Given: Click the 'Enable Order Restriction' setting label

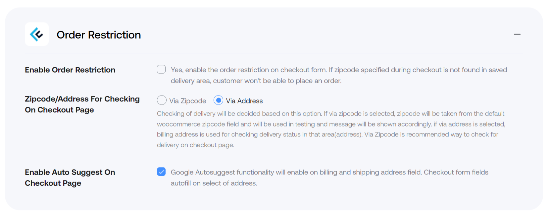Looking at the screenshot, I should [70, 70].
